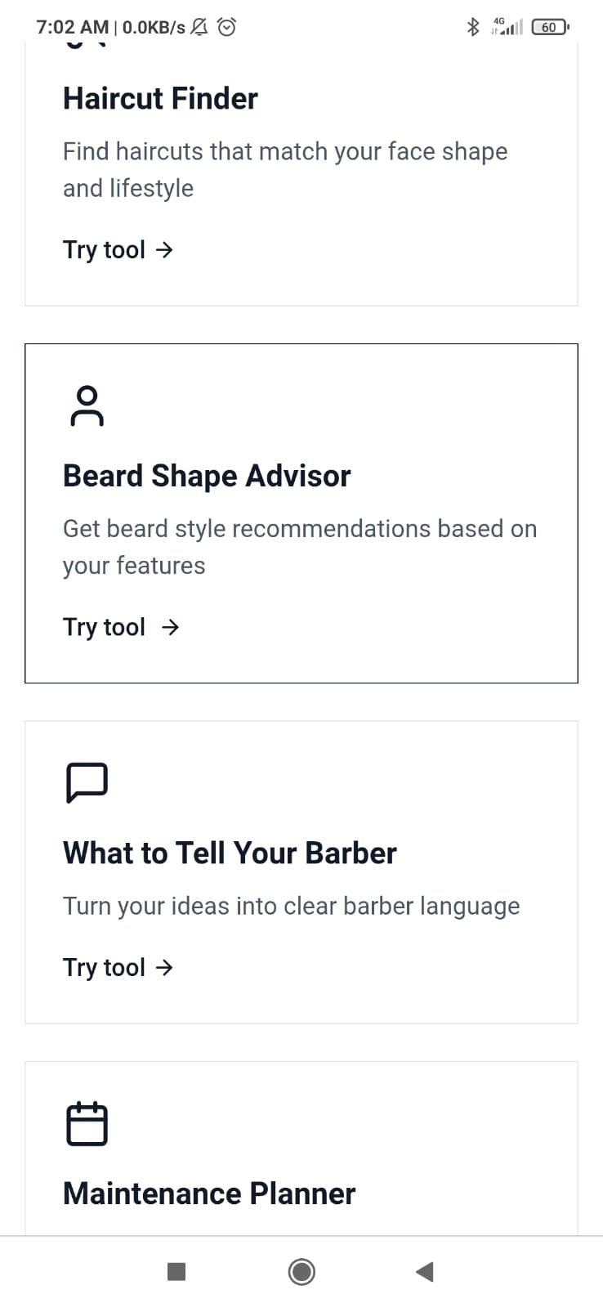Image resolution: width=603 pixels, height=1308 pixels.
Task: Open the Maintenance Planner card
Action: [x=301, y=1144]
